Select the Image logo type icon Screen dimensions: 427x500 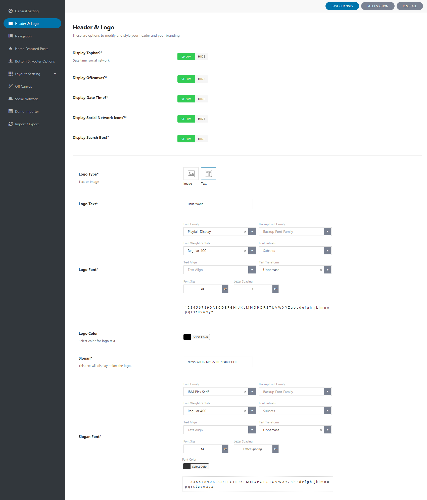[191, 174]
